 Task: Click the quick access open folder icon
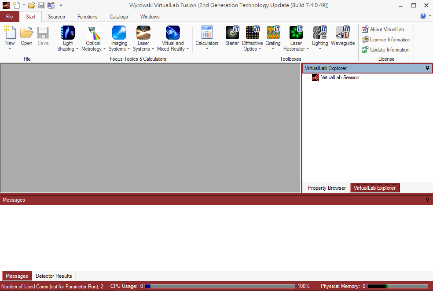coord(32,5)
